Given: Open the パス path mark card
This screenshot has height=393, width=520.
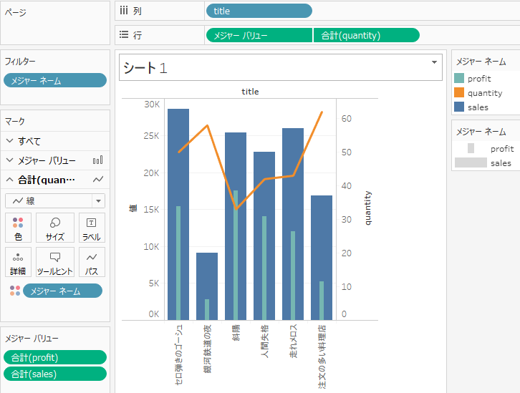Looking at the screenshot, I should tap(92, 262).
